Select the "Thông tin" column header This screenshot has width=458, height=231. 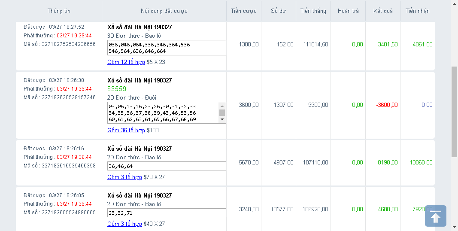click(x=59, y=11)
